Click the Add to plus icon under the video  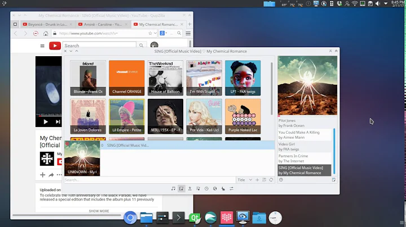pos(42,175)
